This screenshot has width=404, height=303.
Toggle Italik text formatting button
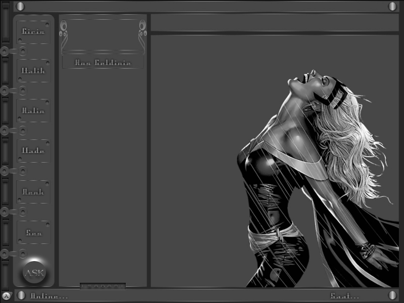click(x=33, y=71)
